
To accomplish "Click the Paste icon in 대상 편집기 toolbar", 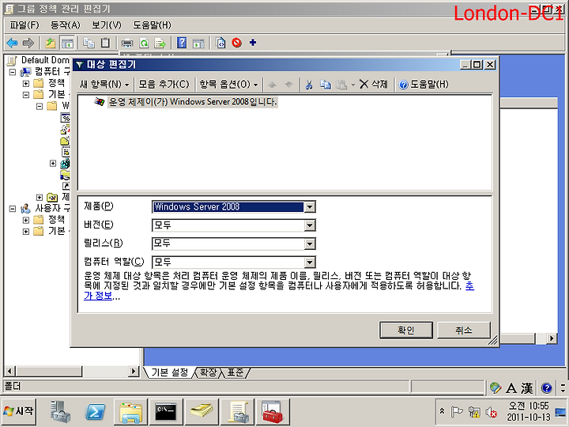I will coord(341,85).
